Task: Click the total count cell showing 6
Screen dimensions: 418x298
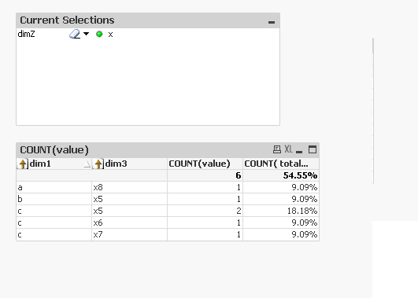Action: coord(205,175)
